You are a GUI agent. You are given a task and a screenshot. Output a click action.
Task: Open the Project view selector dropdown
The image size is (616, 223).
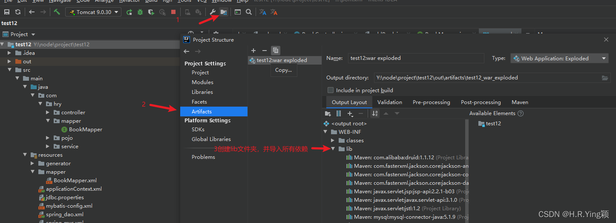[19, 34]
